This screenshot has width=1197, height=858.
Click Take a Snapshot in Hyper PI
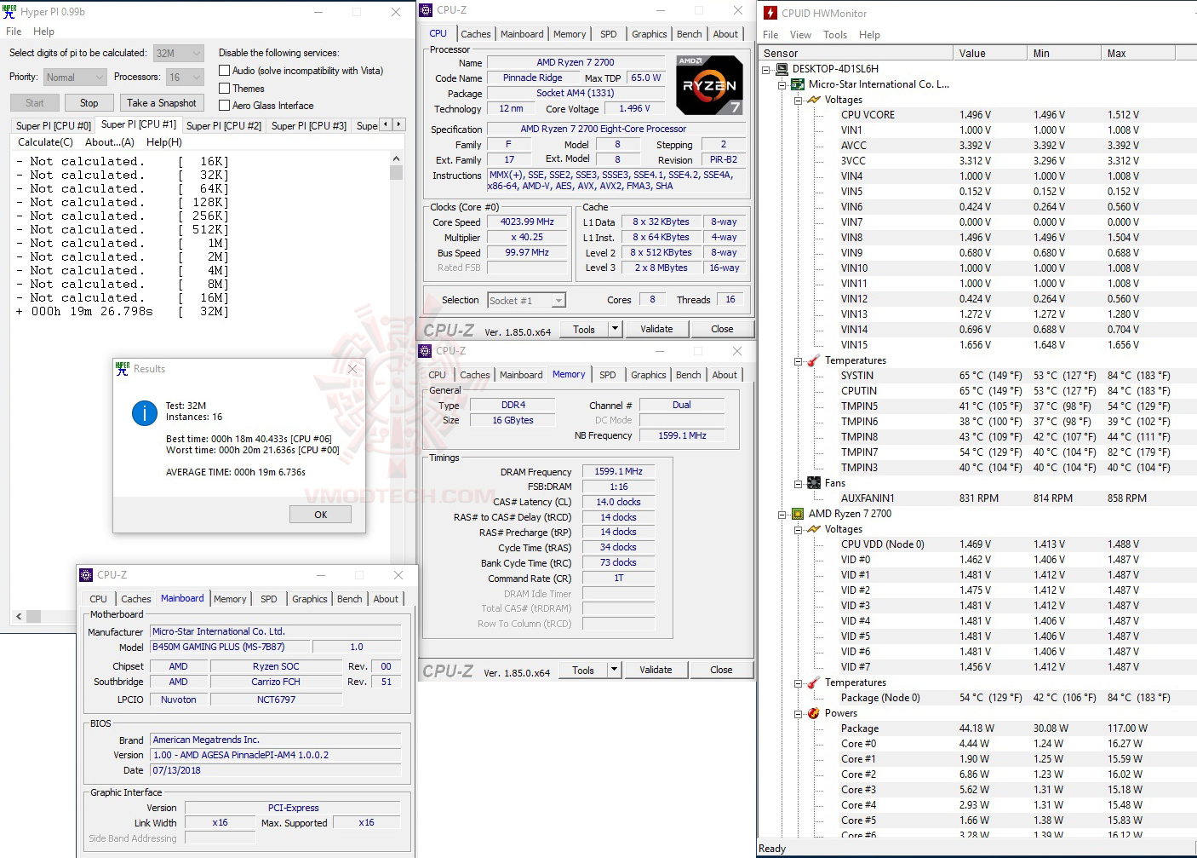(162, 103)
